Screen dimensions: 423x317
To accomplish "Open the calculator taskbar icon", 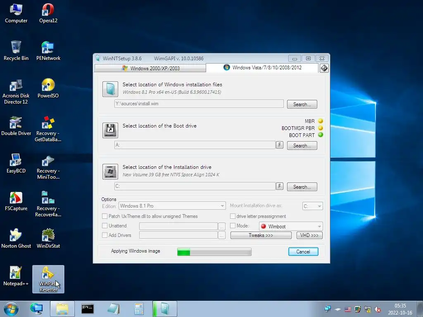I will [x=139, y=309].
